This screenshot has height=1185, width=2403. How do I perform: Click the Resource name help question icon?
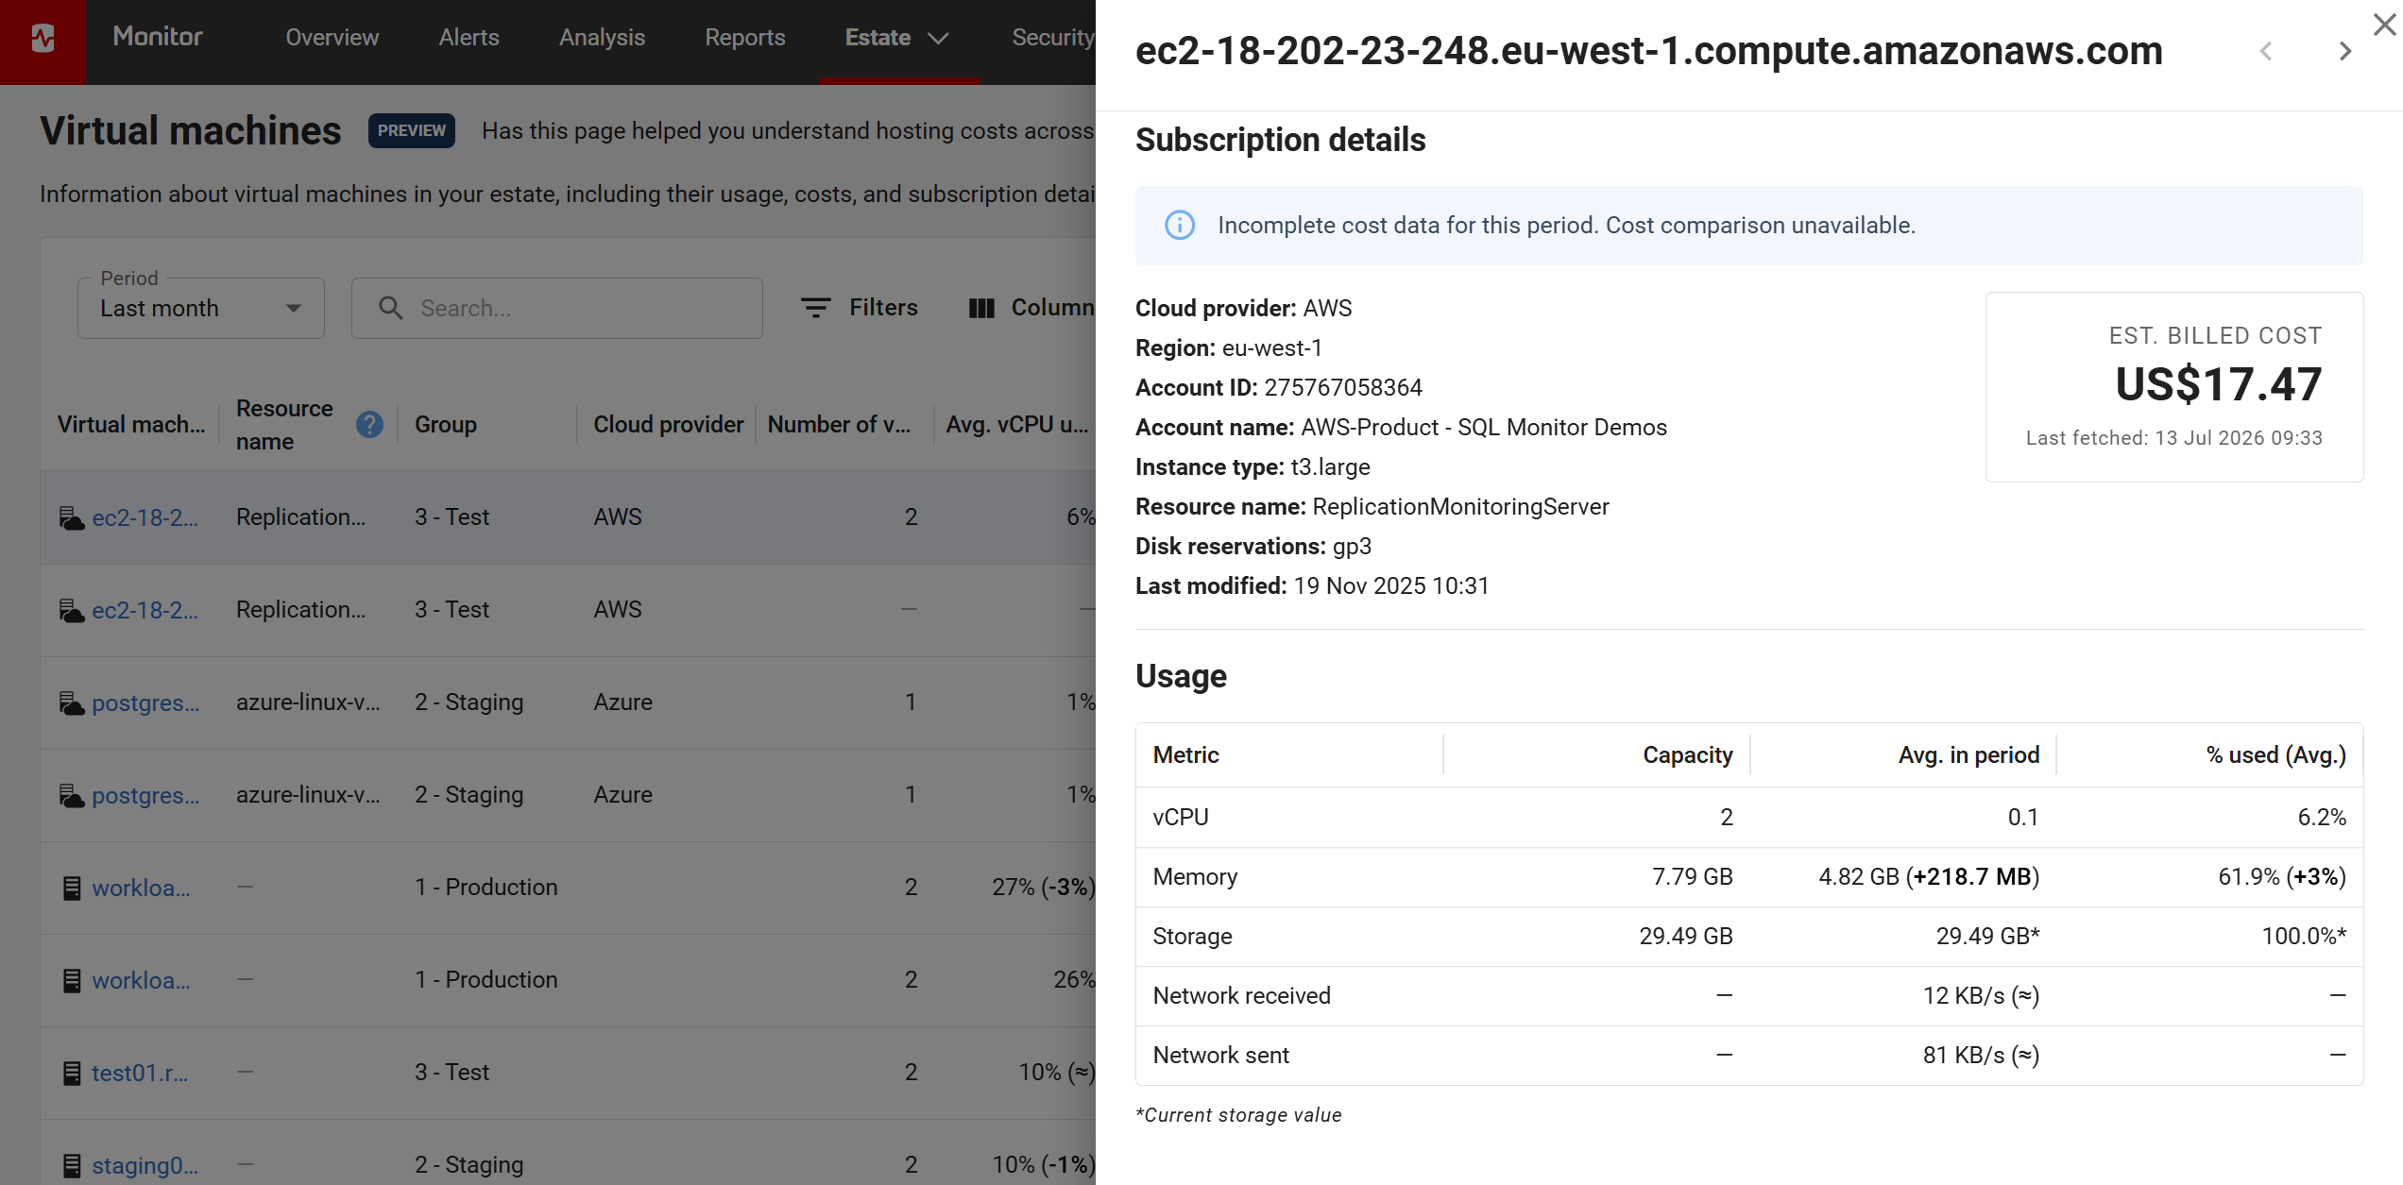369,425
